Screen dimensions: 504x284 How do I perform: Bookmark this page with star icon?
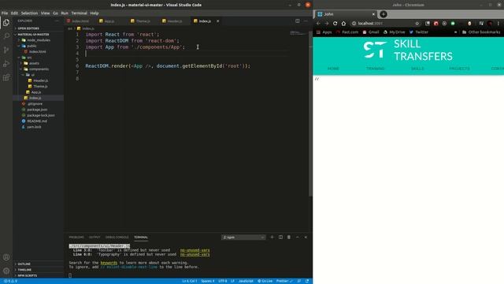tap(417, 23)
